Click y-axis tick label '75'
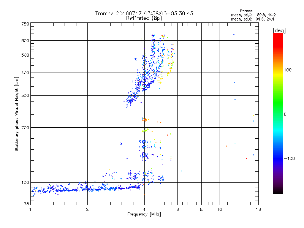304x228 pixels. [27, 204]
